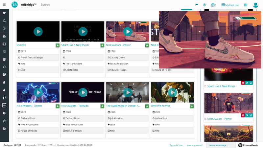
Task: Open the Nike Avatars - Electric title link
Action: point(29,106)
